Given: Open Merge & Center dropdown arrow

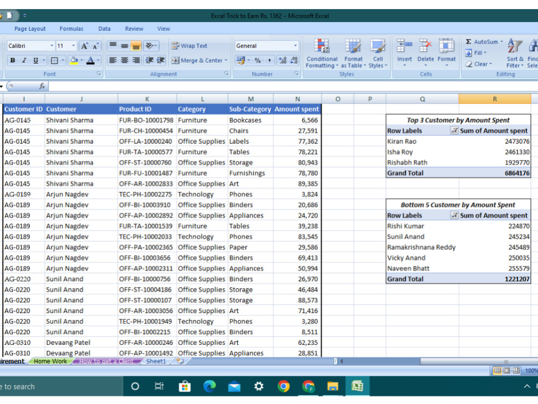Looking at the screenshot, I should 226,60.
